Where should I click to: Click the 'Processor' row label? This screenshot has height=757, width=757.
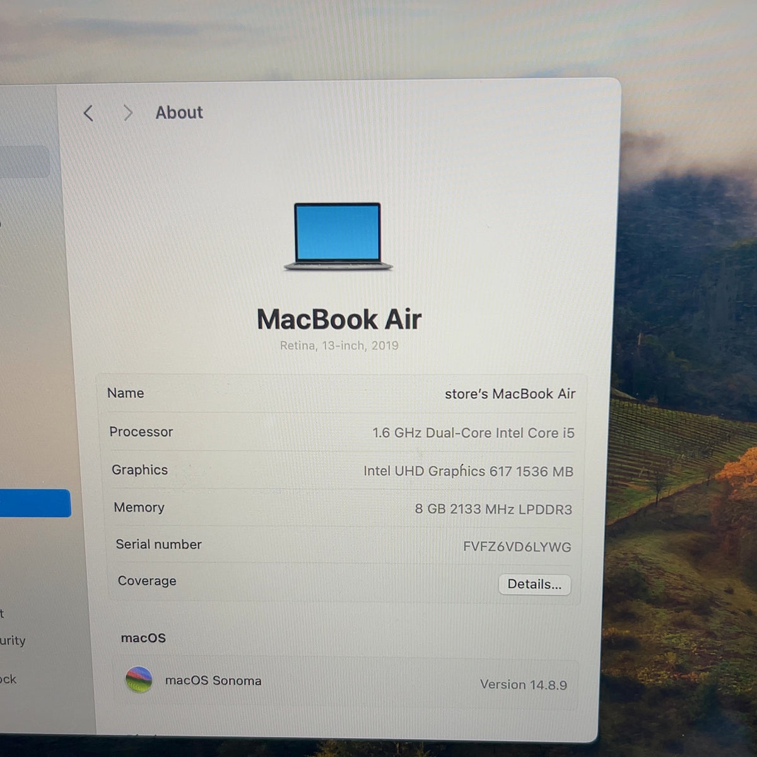click(x=141, y=431)
